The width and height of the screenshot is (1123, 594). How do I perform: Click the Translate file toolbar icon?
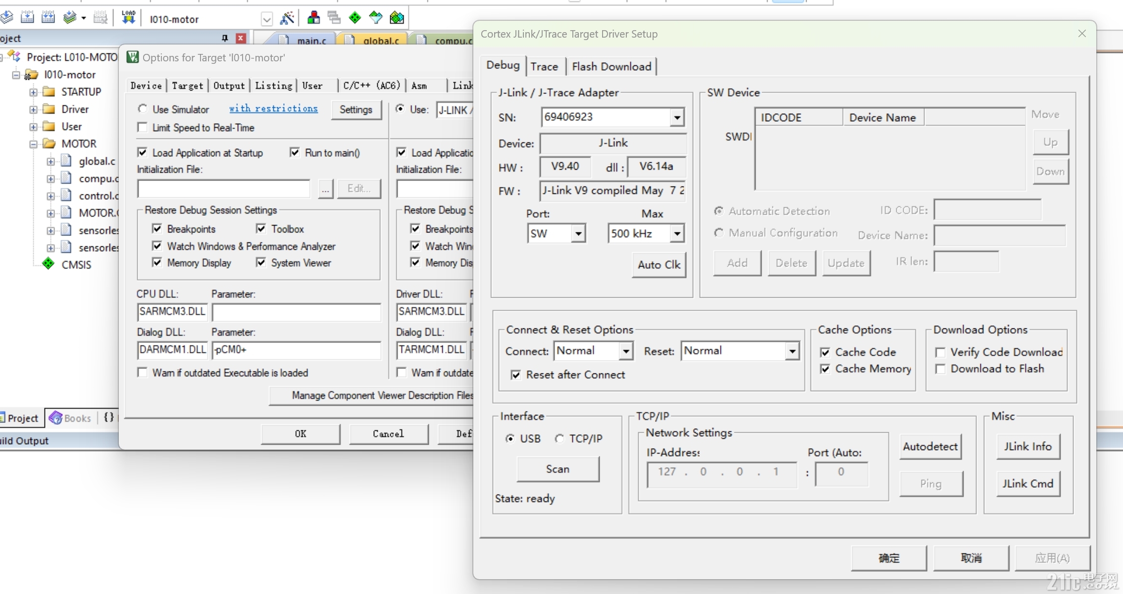pos(6,18)
